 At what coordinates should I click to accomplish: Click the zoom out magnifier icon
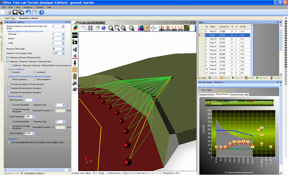[132, 28]
